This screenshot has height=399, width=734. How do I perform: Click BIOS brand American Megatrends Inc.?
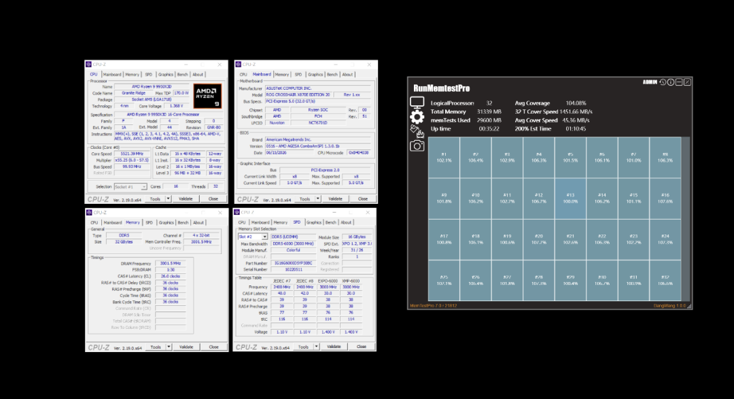[x=318, y=139]
